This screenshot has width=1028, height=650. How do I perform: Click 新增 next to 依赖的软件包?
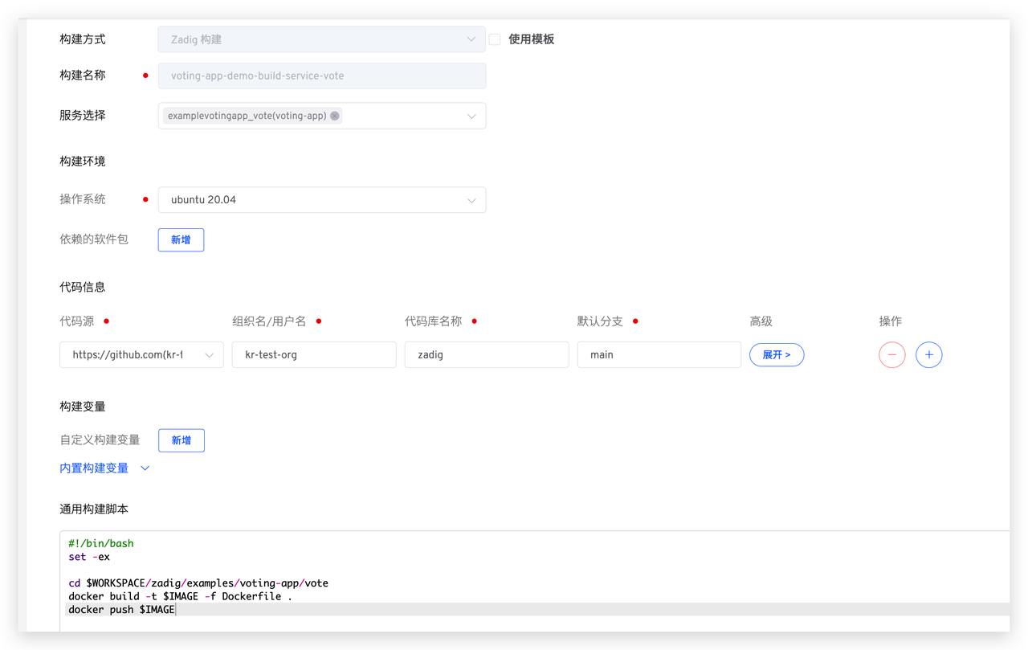(181, 239)
